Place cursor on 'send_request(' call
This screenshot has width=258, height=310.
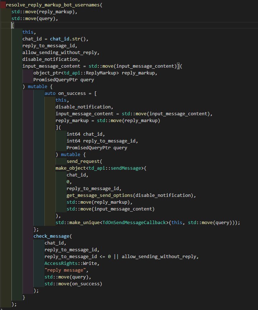(84, 161)
